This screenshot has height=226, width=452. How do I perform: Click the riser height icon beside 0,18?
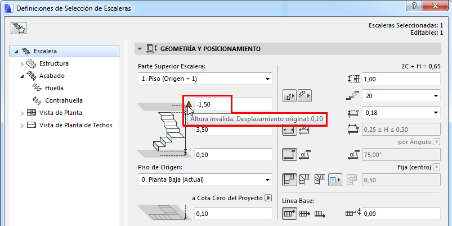[353, 113]
